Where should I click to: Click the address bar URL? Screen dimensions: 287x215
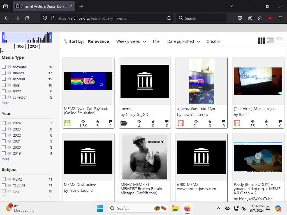[x=92, y=18]
